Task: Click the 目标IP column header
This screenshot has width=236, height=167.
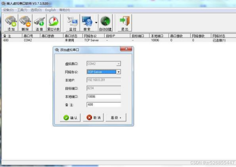Action: click(x=117, y=36)
